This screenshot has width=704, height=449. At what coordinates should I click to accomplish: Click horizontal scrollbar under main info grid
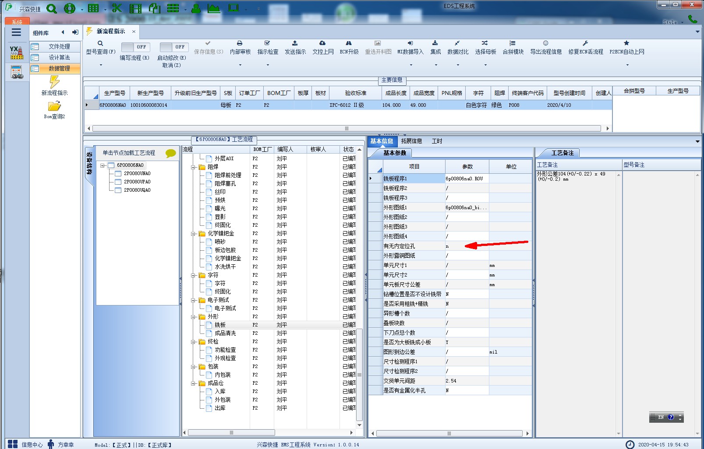pyautogui.click(x=347, y=129)
